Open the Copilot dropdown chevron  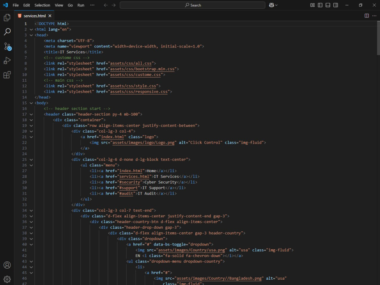click(x=276, y=5)
